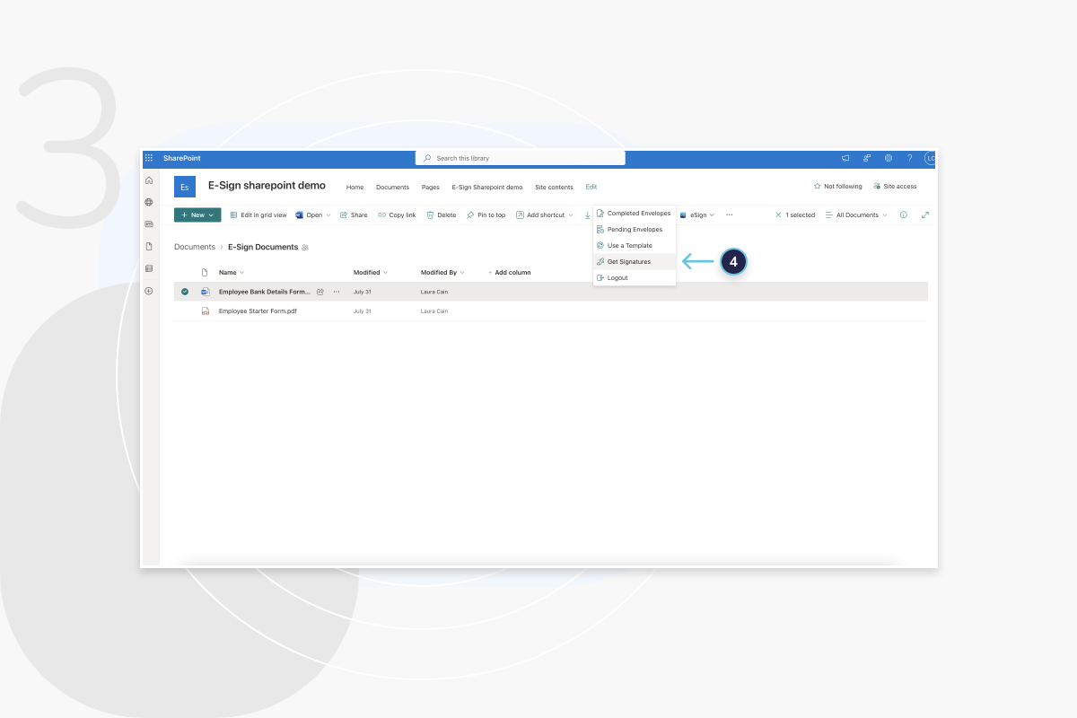The height and width of the screenshot is (718, 1077).
Task: Open Site access settings
Action: (895, 187)
